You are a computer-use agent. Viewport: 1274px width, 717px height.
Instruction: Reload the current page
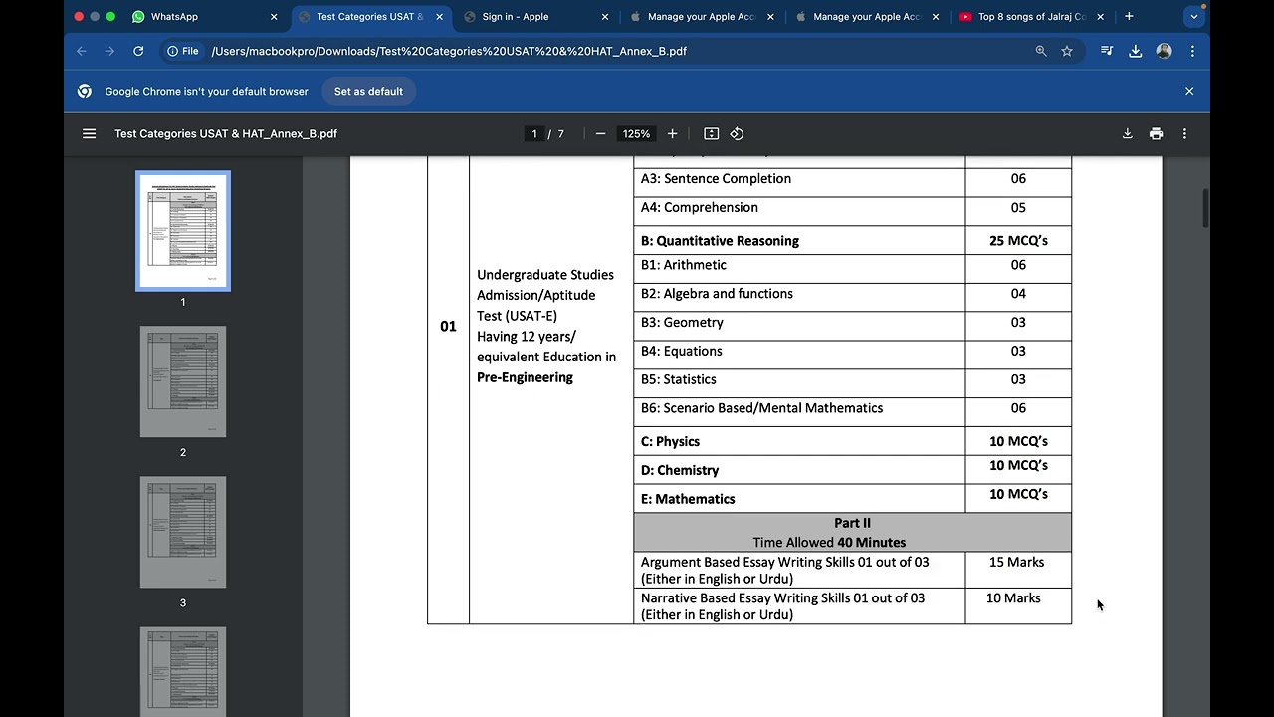(138, 51)
